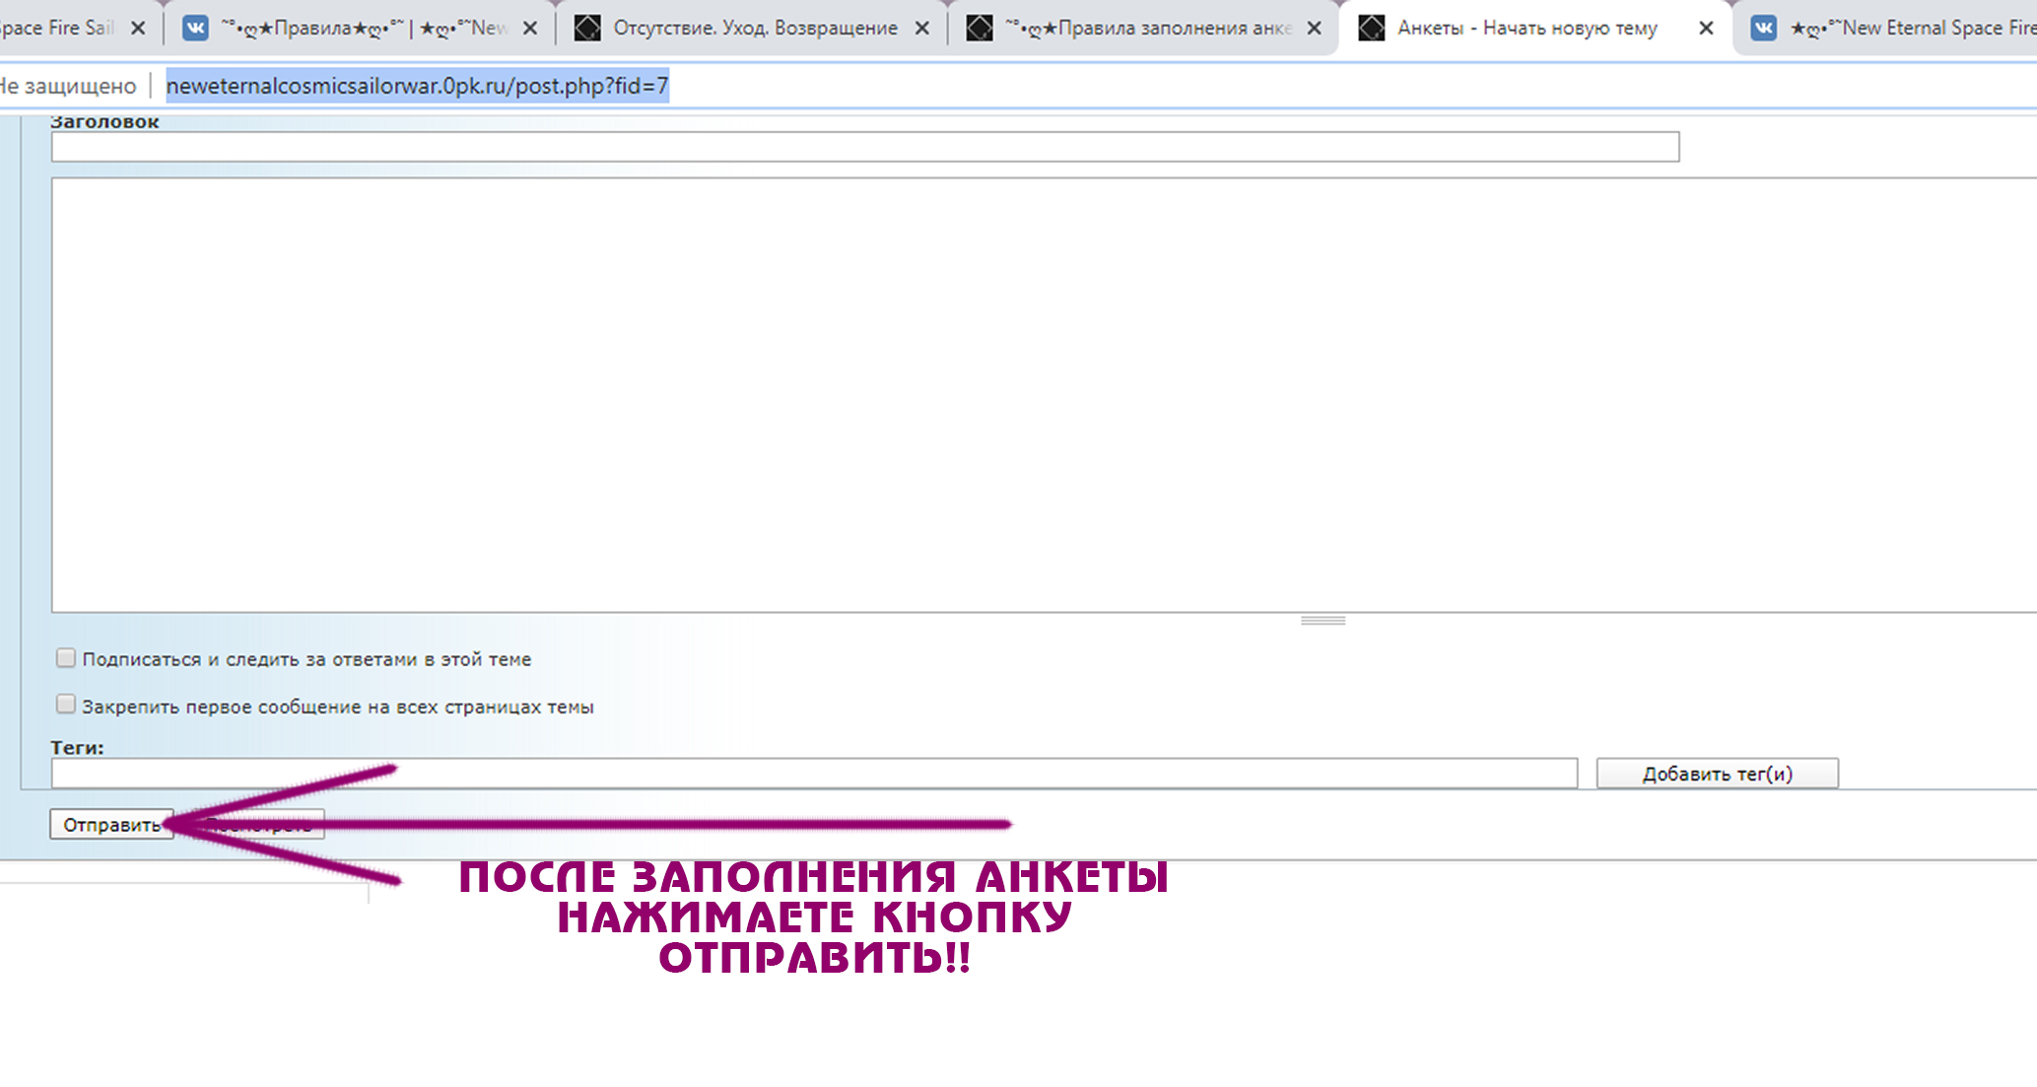Click the Теги: field label
This screenshot has width=2037, height=1087.
tap(77, 747)
